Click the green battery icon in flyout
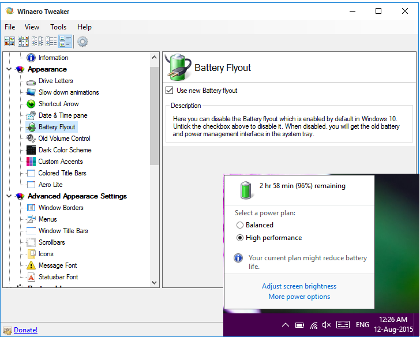The image size is (420, 337). pos(246,190)
